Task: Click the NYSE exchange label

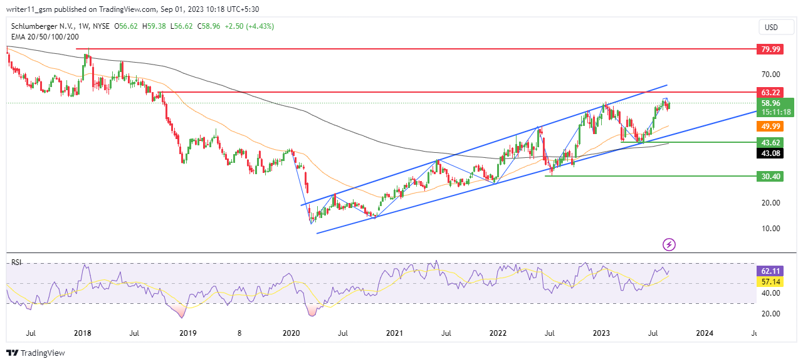Action: (x=101, y=26)
